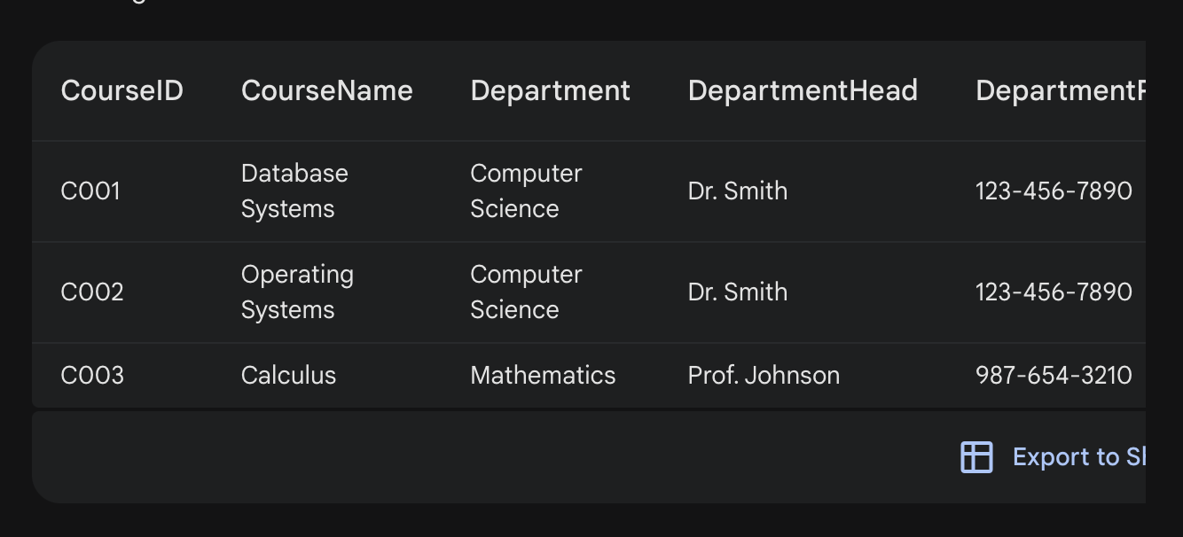Select the C002 course ID cell

coord(91,292)
